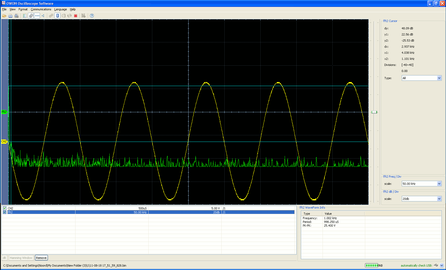Click the blue cylinder toolbar icon
446x270 pixels.
tap(57, 16)
